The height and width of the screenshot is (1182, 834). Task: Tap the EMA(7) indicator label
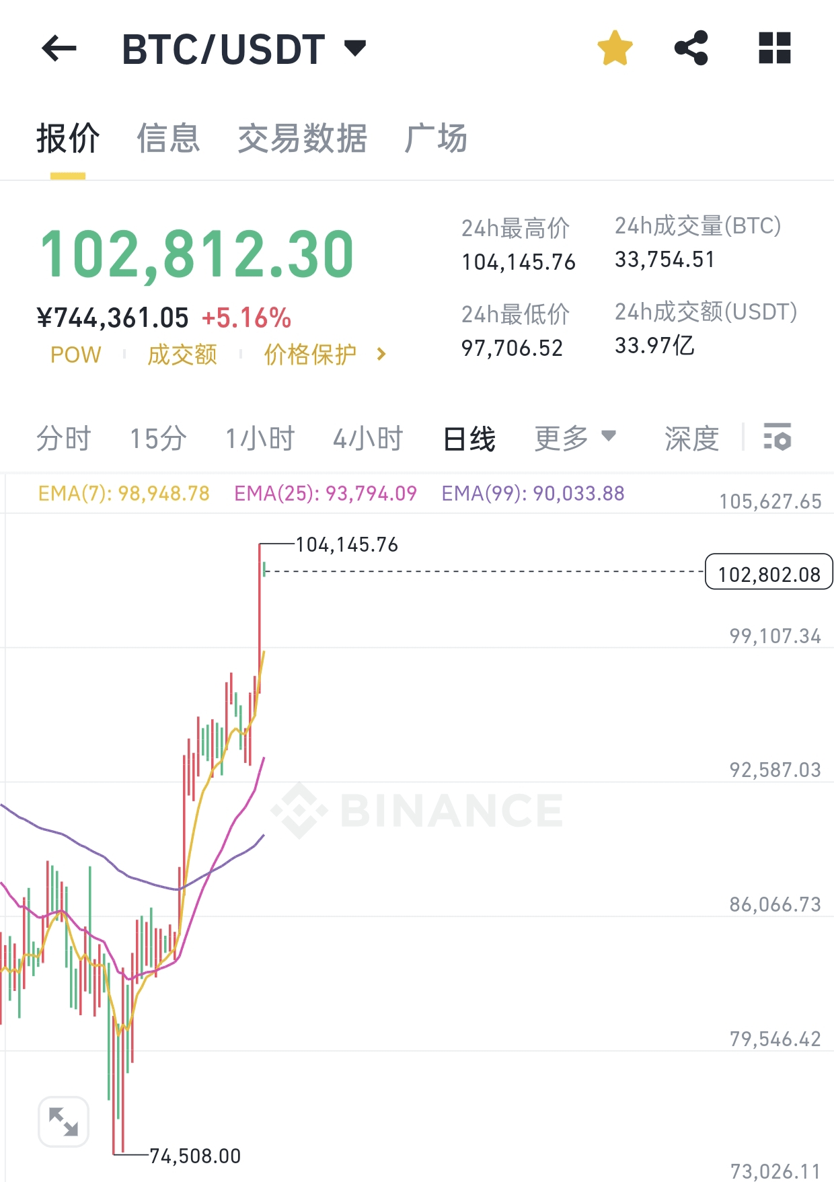(124, 494)
